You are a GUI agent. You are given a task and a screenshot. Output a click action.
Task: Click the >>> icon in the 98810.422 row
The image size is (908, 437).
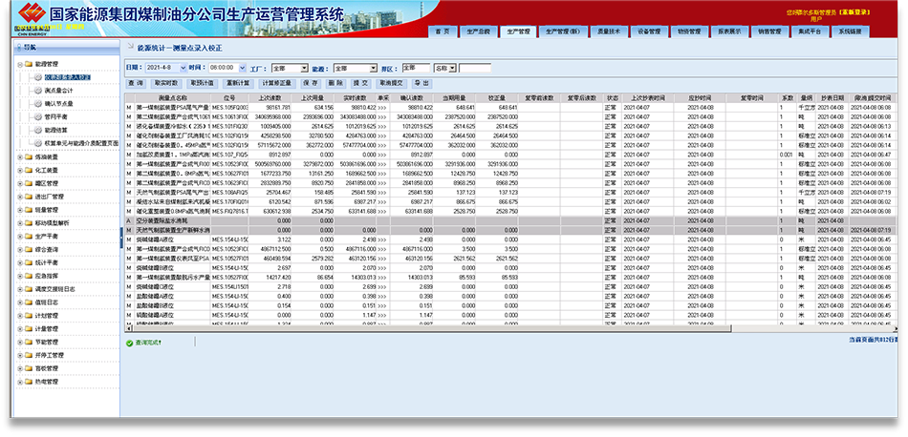[x=381, y=108]
